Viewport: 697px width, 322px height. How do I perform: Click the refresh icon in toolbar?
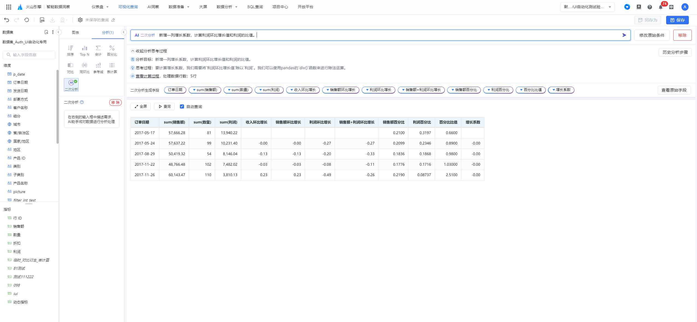[x=27, y=20]
